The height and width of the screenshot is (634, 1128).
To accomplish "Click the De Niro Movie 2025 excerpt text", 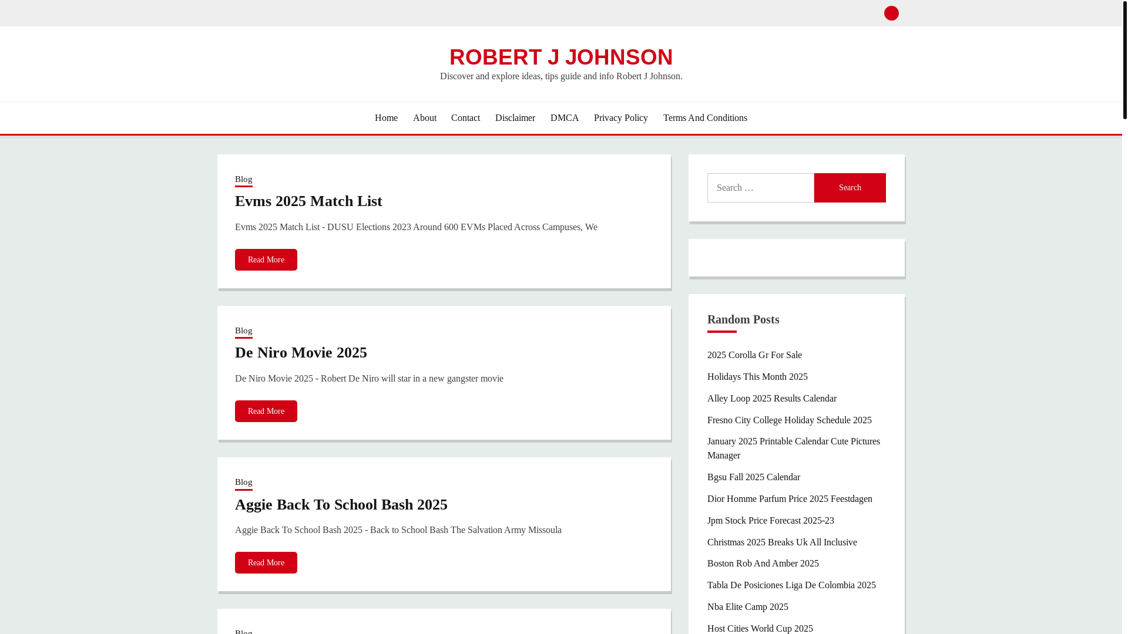I will click(369, 379).
